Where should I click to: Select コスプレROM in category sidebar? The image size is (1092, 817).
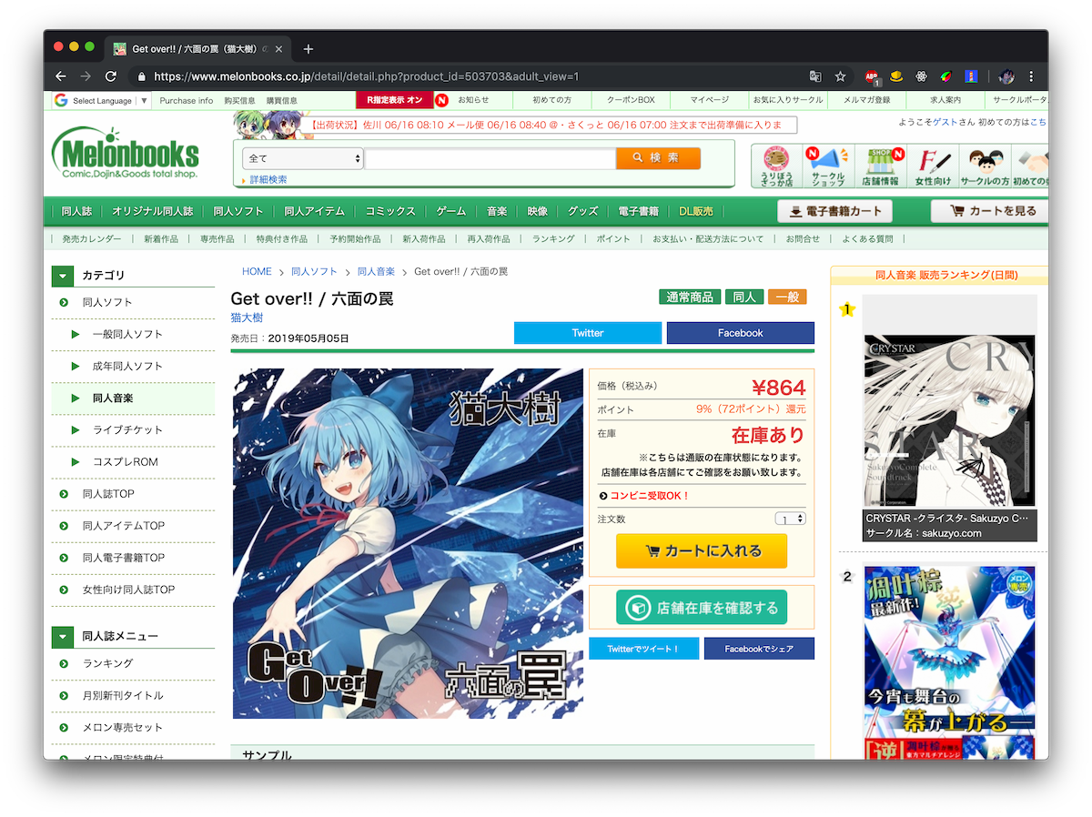tap(125, 461)
